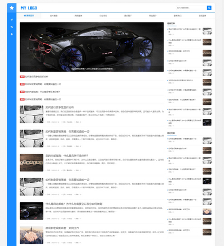This screenshot has width=224, height=246.
Task: Open the QQ penguin icon in blue sidebar
Action: coord(12,34)
